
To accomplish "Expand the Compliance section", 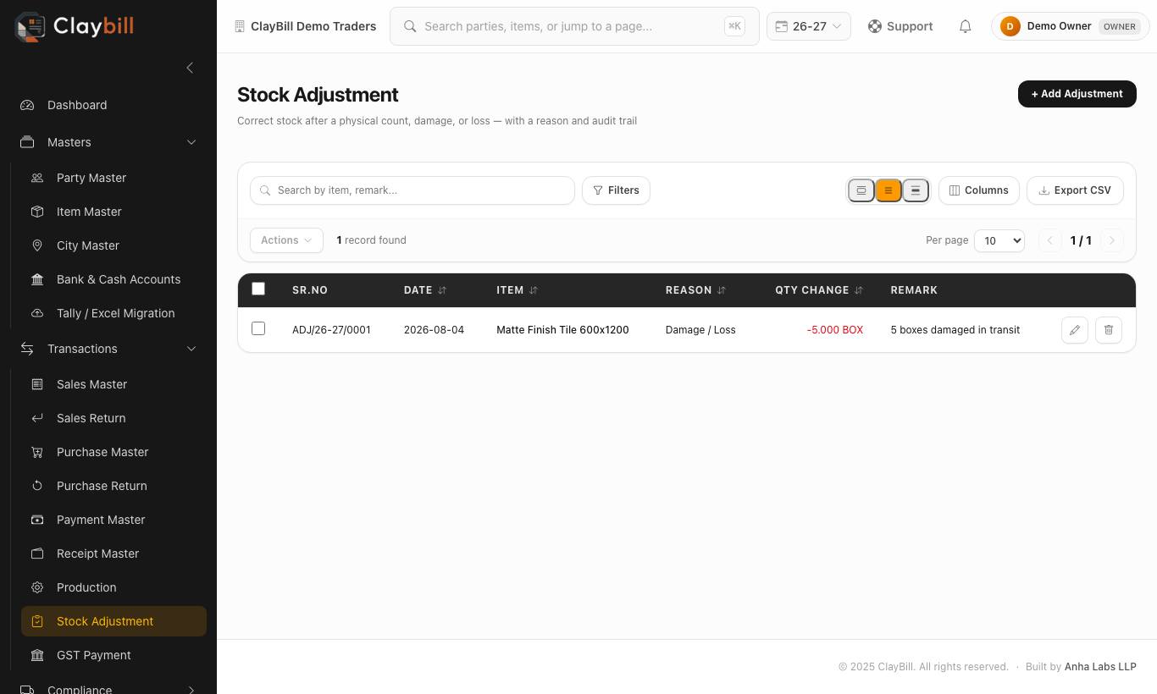I will coord(108,689).
